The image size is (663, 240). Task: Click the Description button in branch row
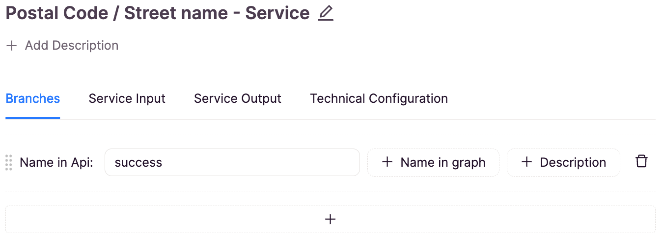(563, 162)
